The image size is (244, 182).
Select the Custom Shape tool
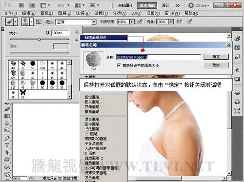[7, 159]
